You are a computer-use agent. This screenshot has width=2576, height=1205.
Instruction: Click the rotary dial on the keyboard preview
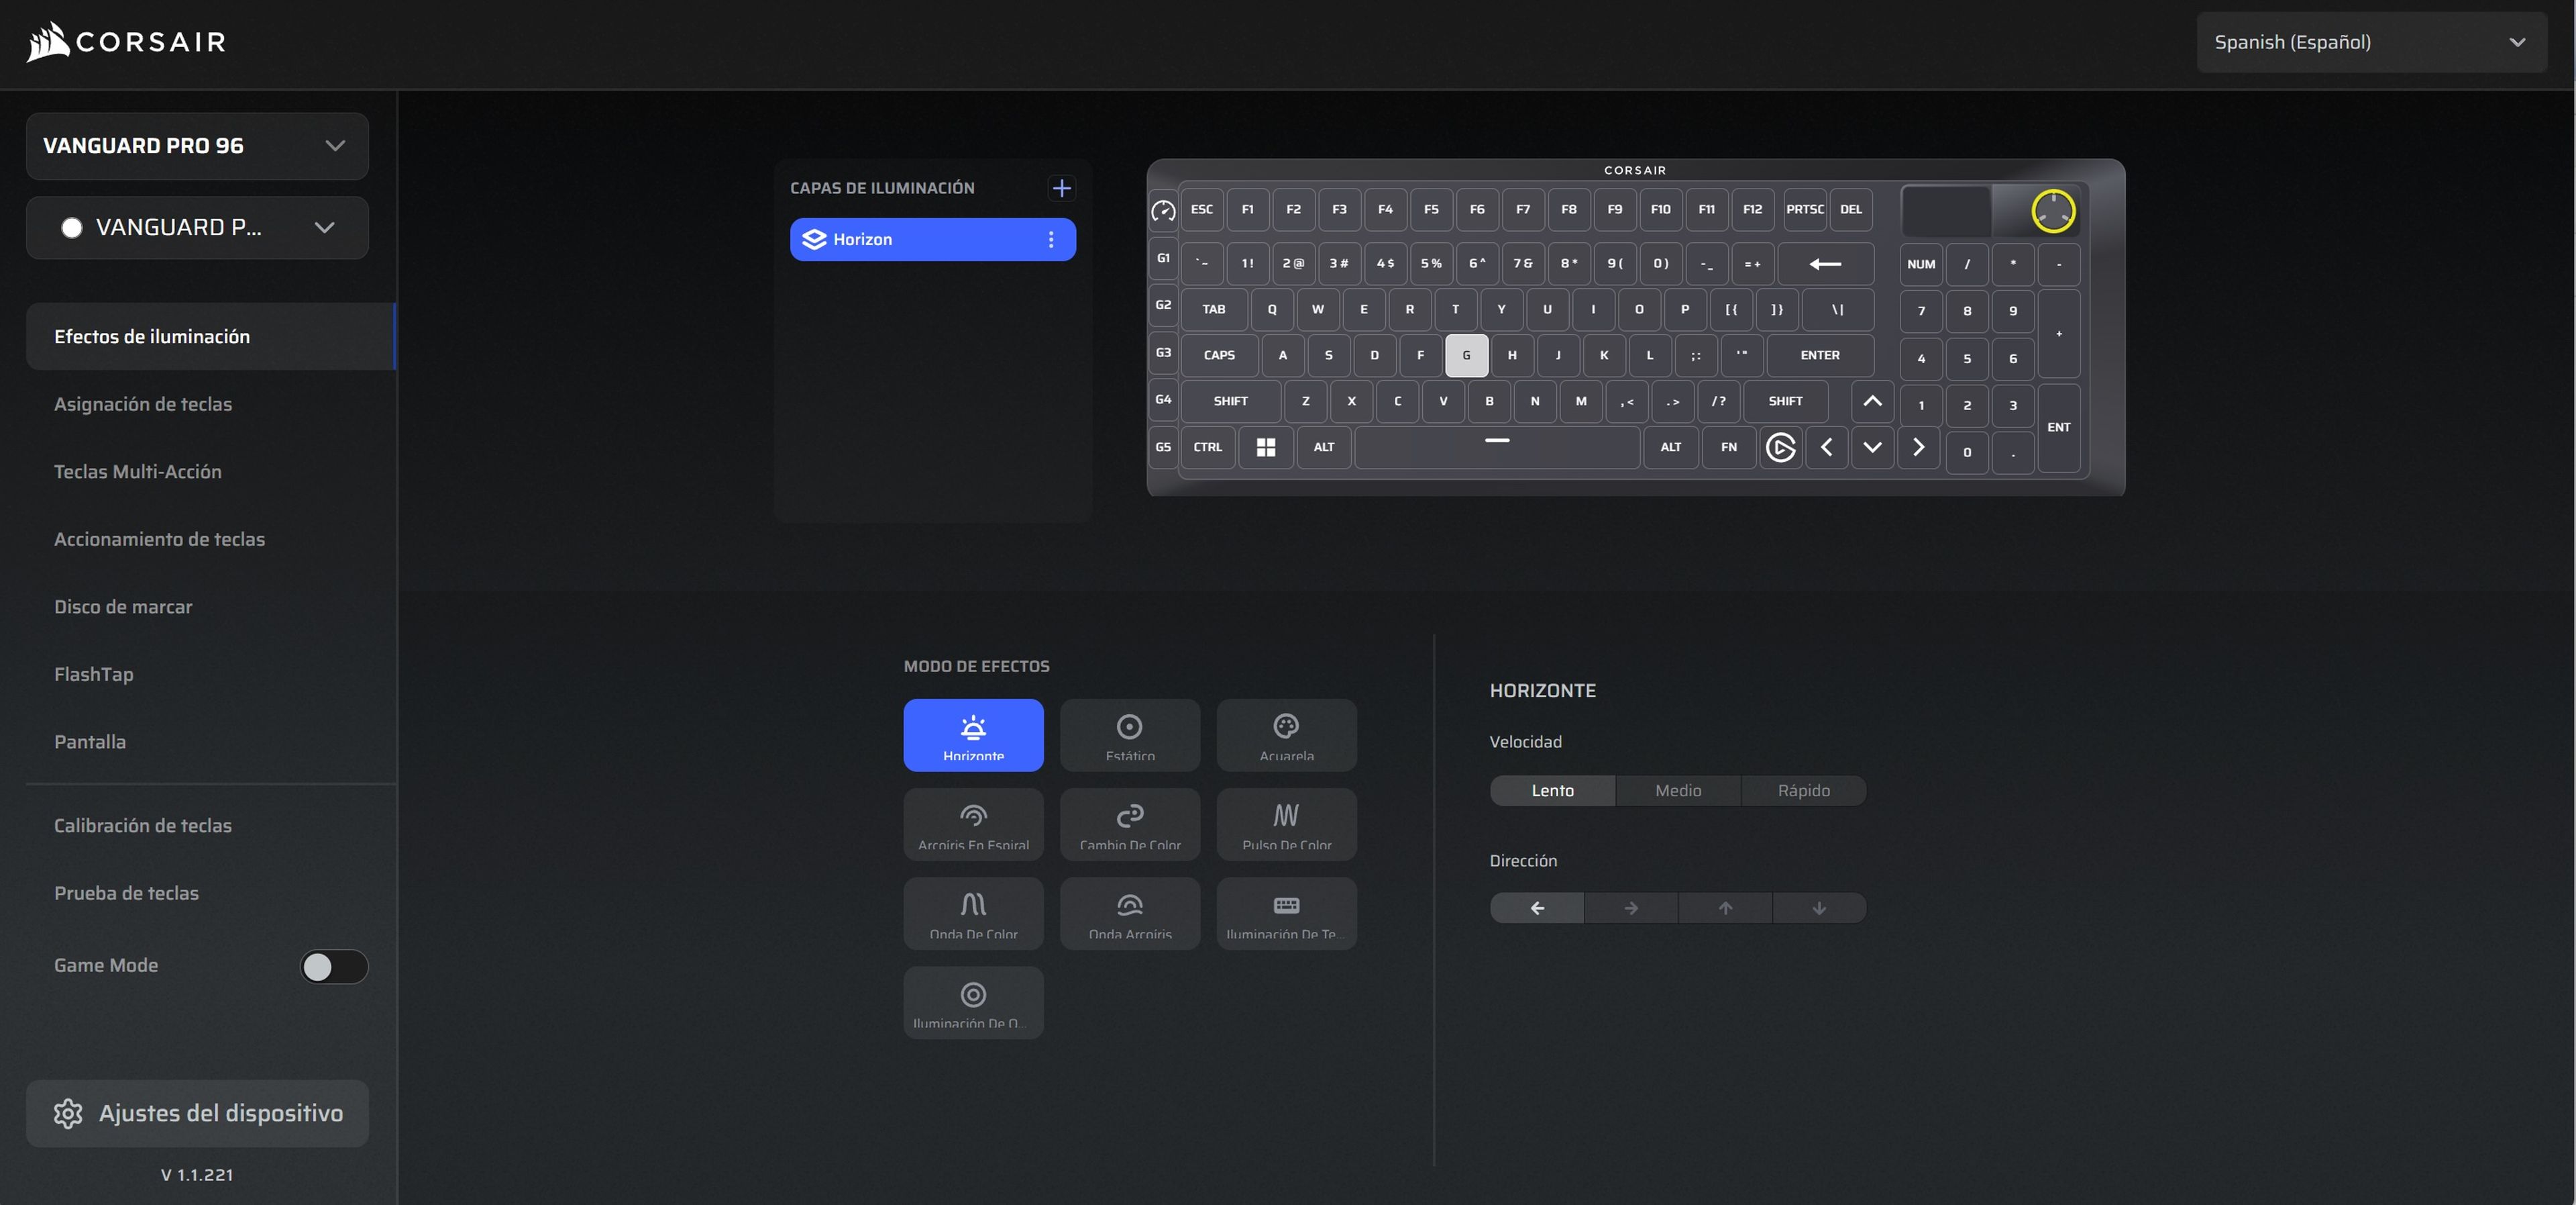coord(2052,211)
